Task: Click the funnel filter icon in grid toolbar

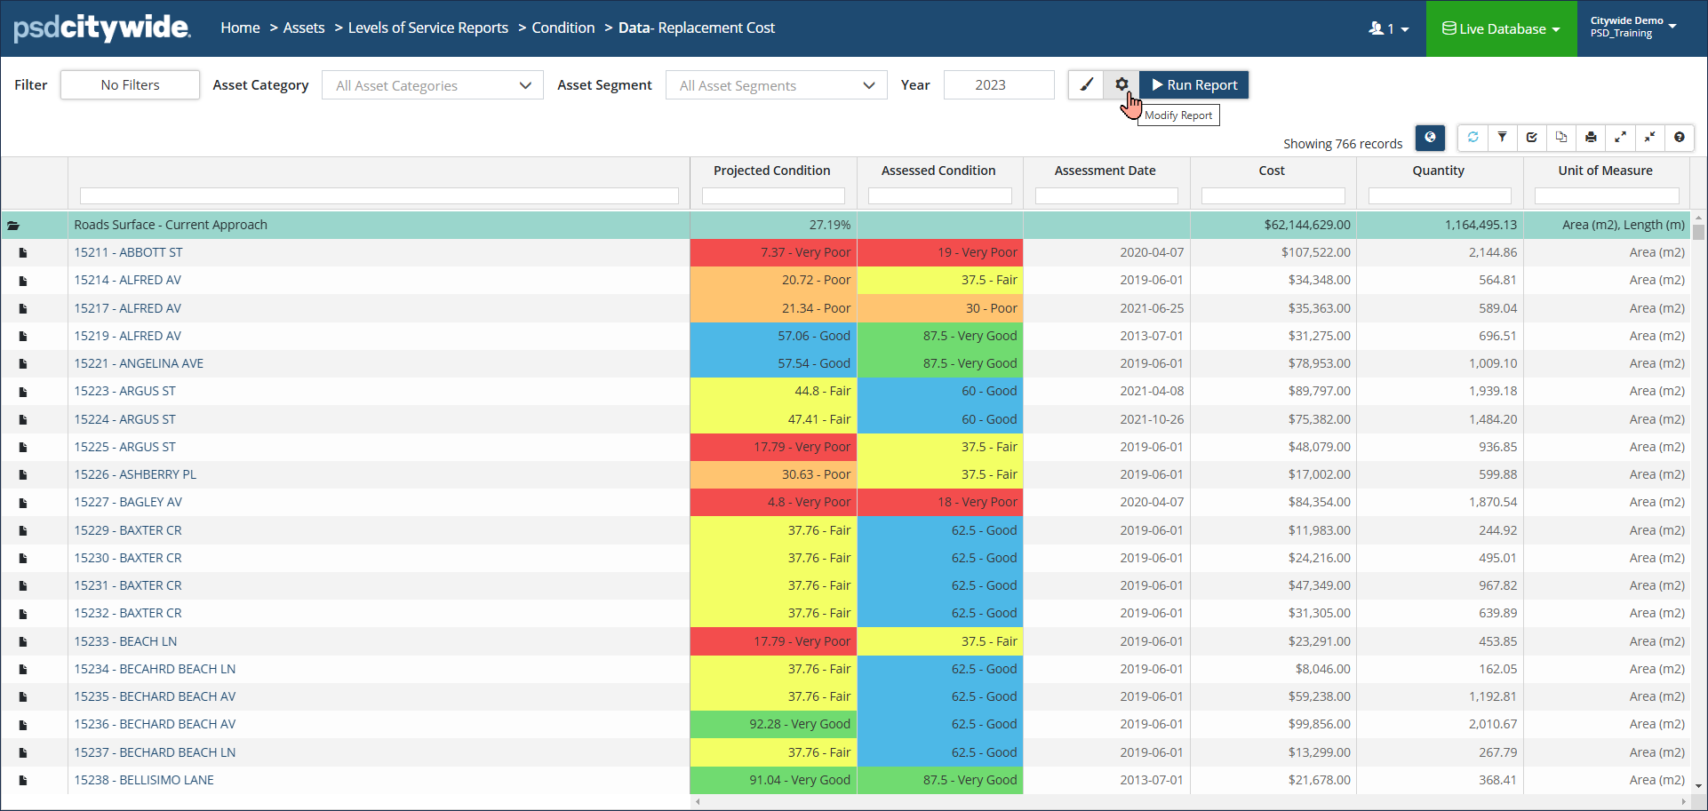Action: pos(1502,138)
